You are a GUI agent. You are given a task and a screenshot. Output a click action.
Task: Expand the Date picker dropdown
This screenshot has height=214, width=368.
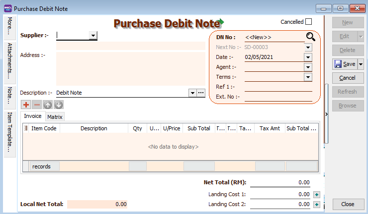(x=308, y=57)
